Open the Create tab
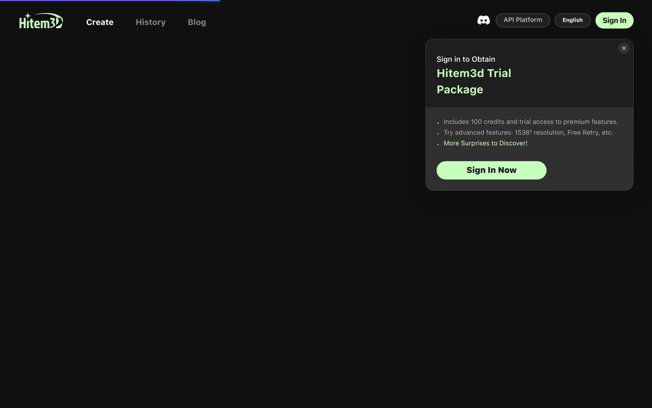Screen dimensions: 652x408 [x=100, y=22]
